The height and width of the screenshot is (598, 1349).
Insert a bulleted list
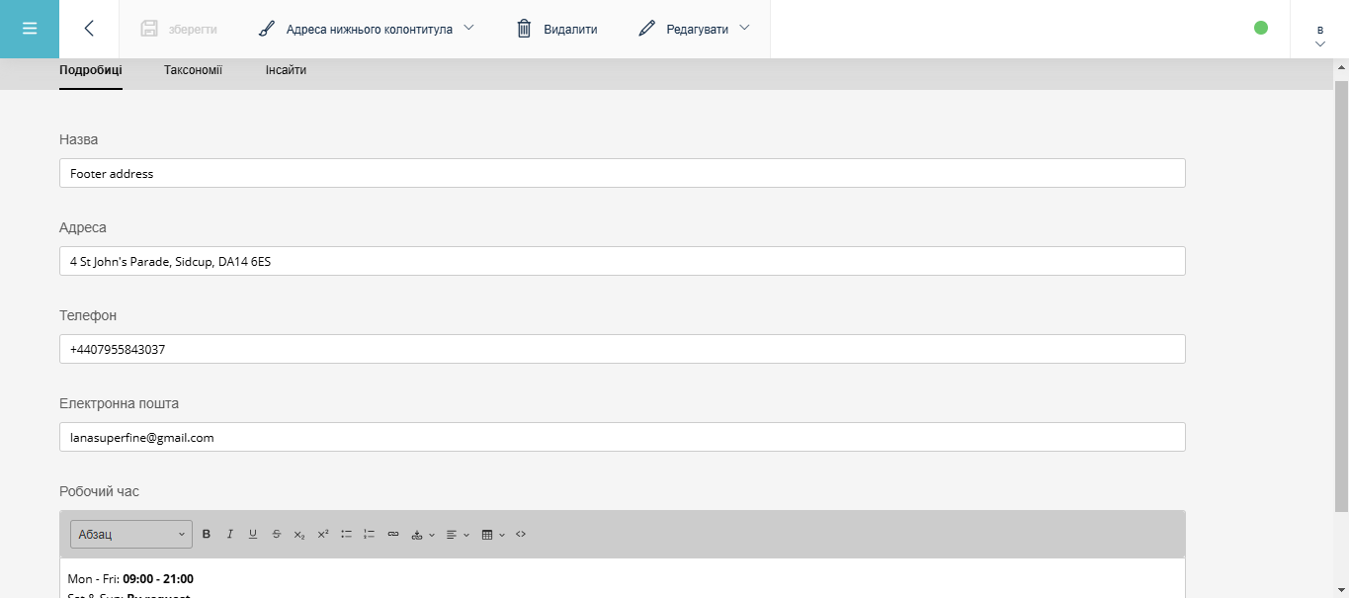[346, 534]
